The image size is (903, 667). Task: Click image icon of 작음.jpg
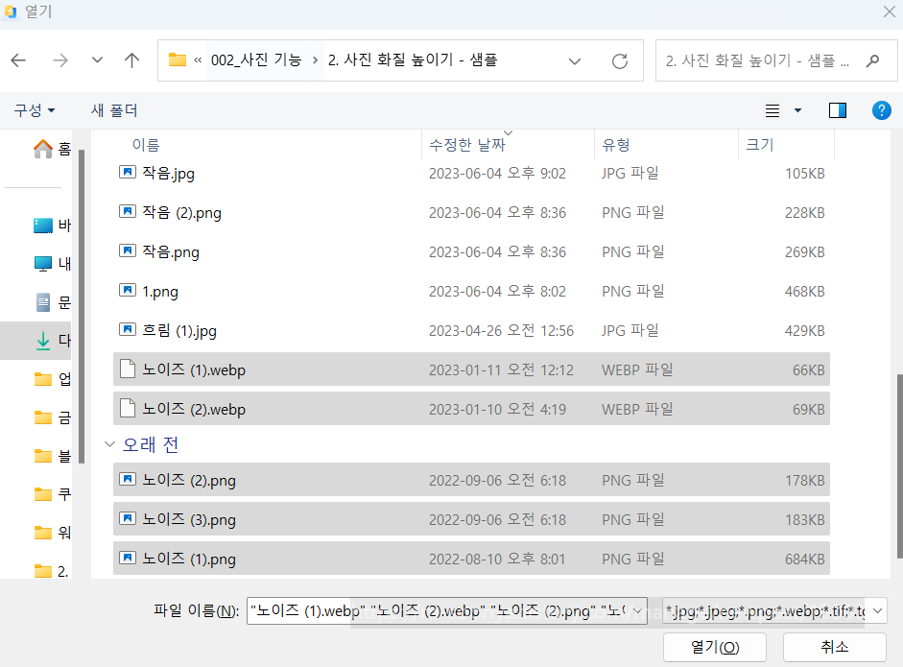tap(128, 172)
